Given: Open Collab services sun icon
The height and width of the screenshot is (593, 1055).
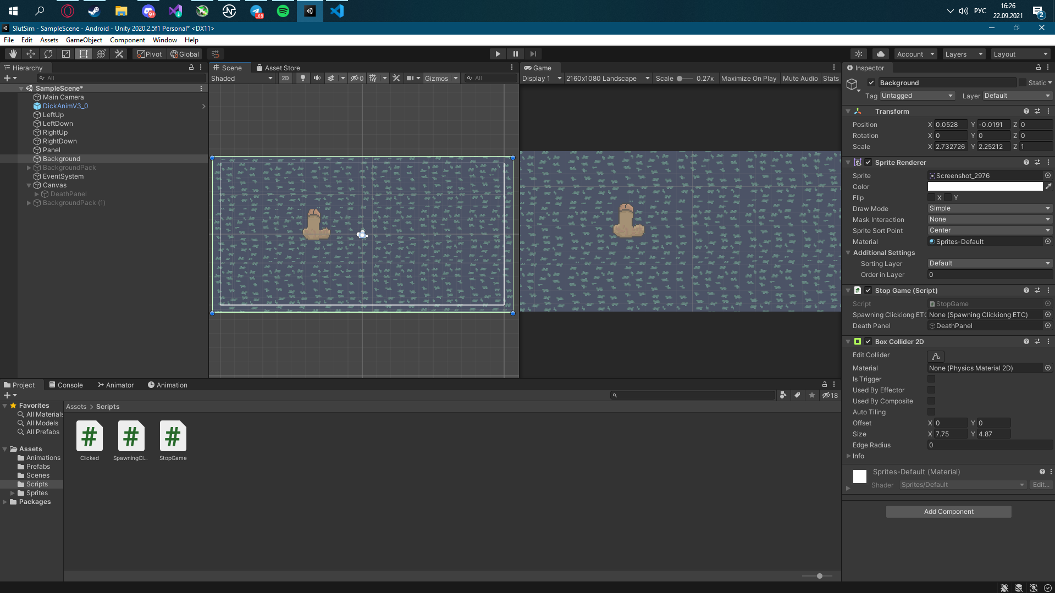Looking at the screenshot, I should click(859, 54).
